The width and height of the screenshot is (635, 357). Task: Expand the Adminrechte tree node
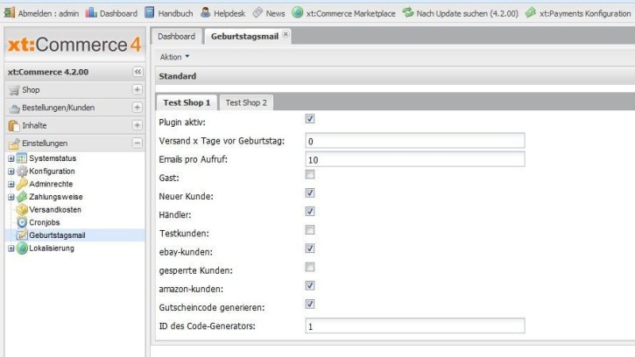[11, 185]
